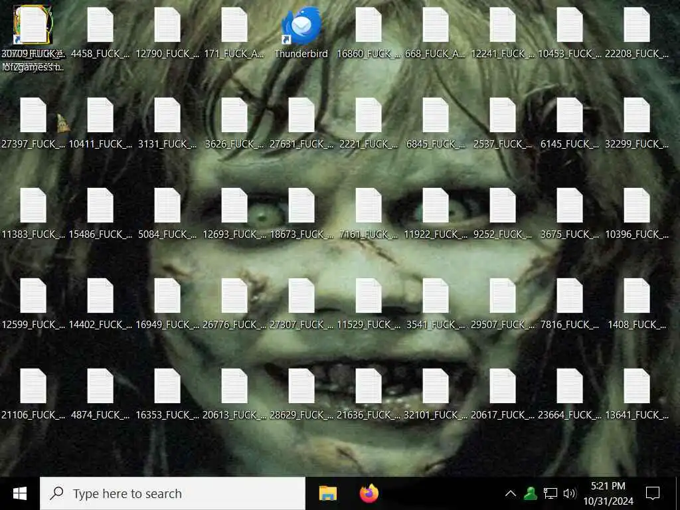Select the 10453_FUCK file icon
Image resolution: width=680 pixels, height=510 pixels.
pyautogui.click(x=569, y=26)
